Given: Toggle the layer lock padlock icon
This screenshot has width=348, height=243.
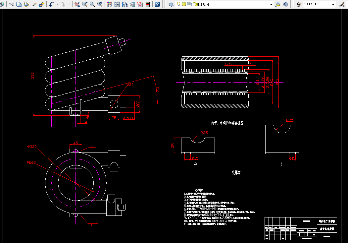Looking at the screenshot, I should point(195,4).
